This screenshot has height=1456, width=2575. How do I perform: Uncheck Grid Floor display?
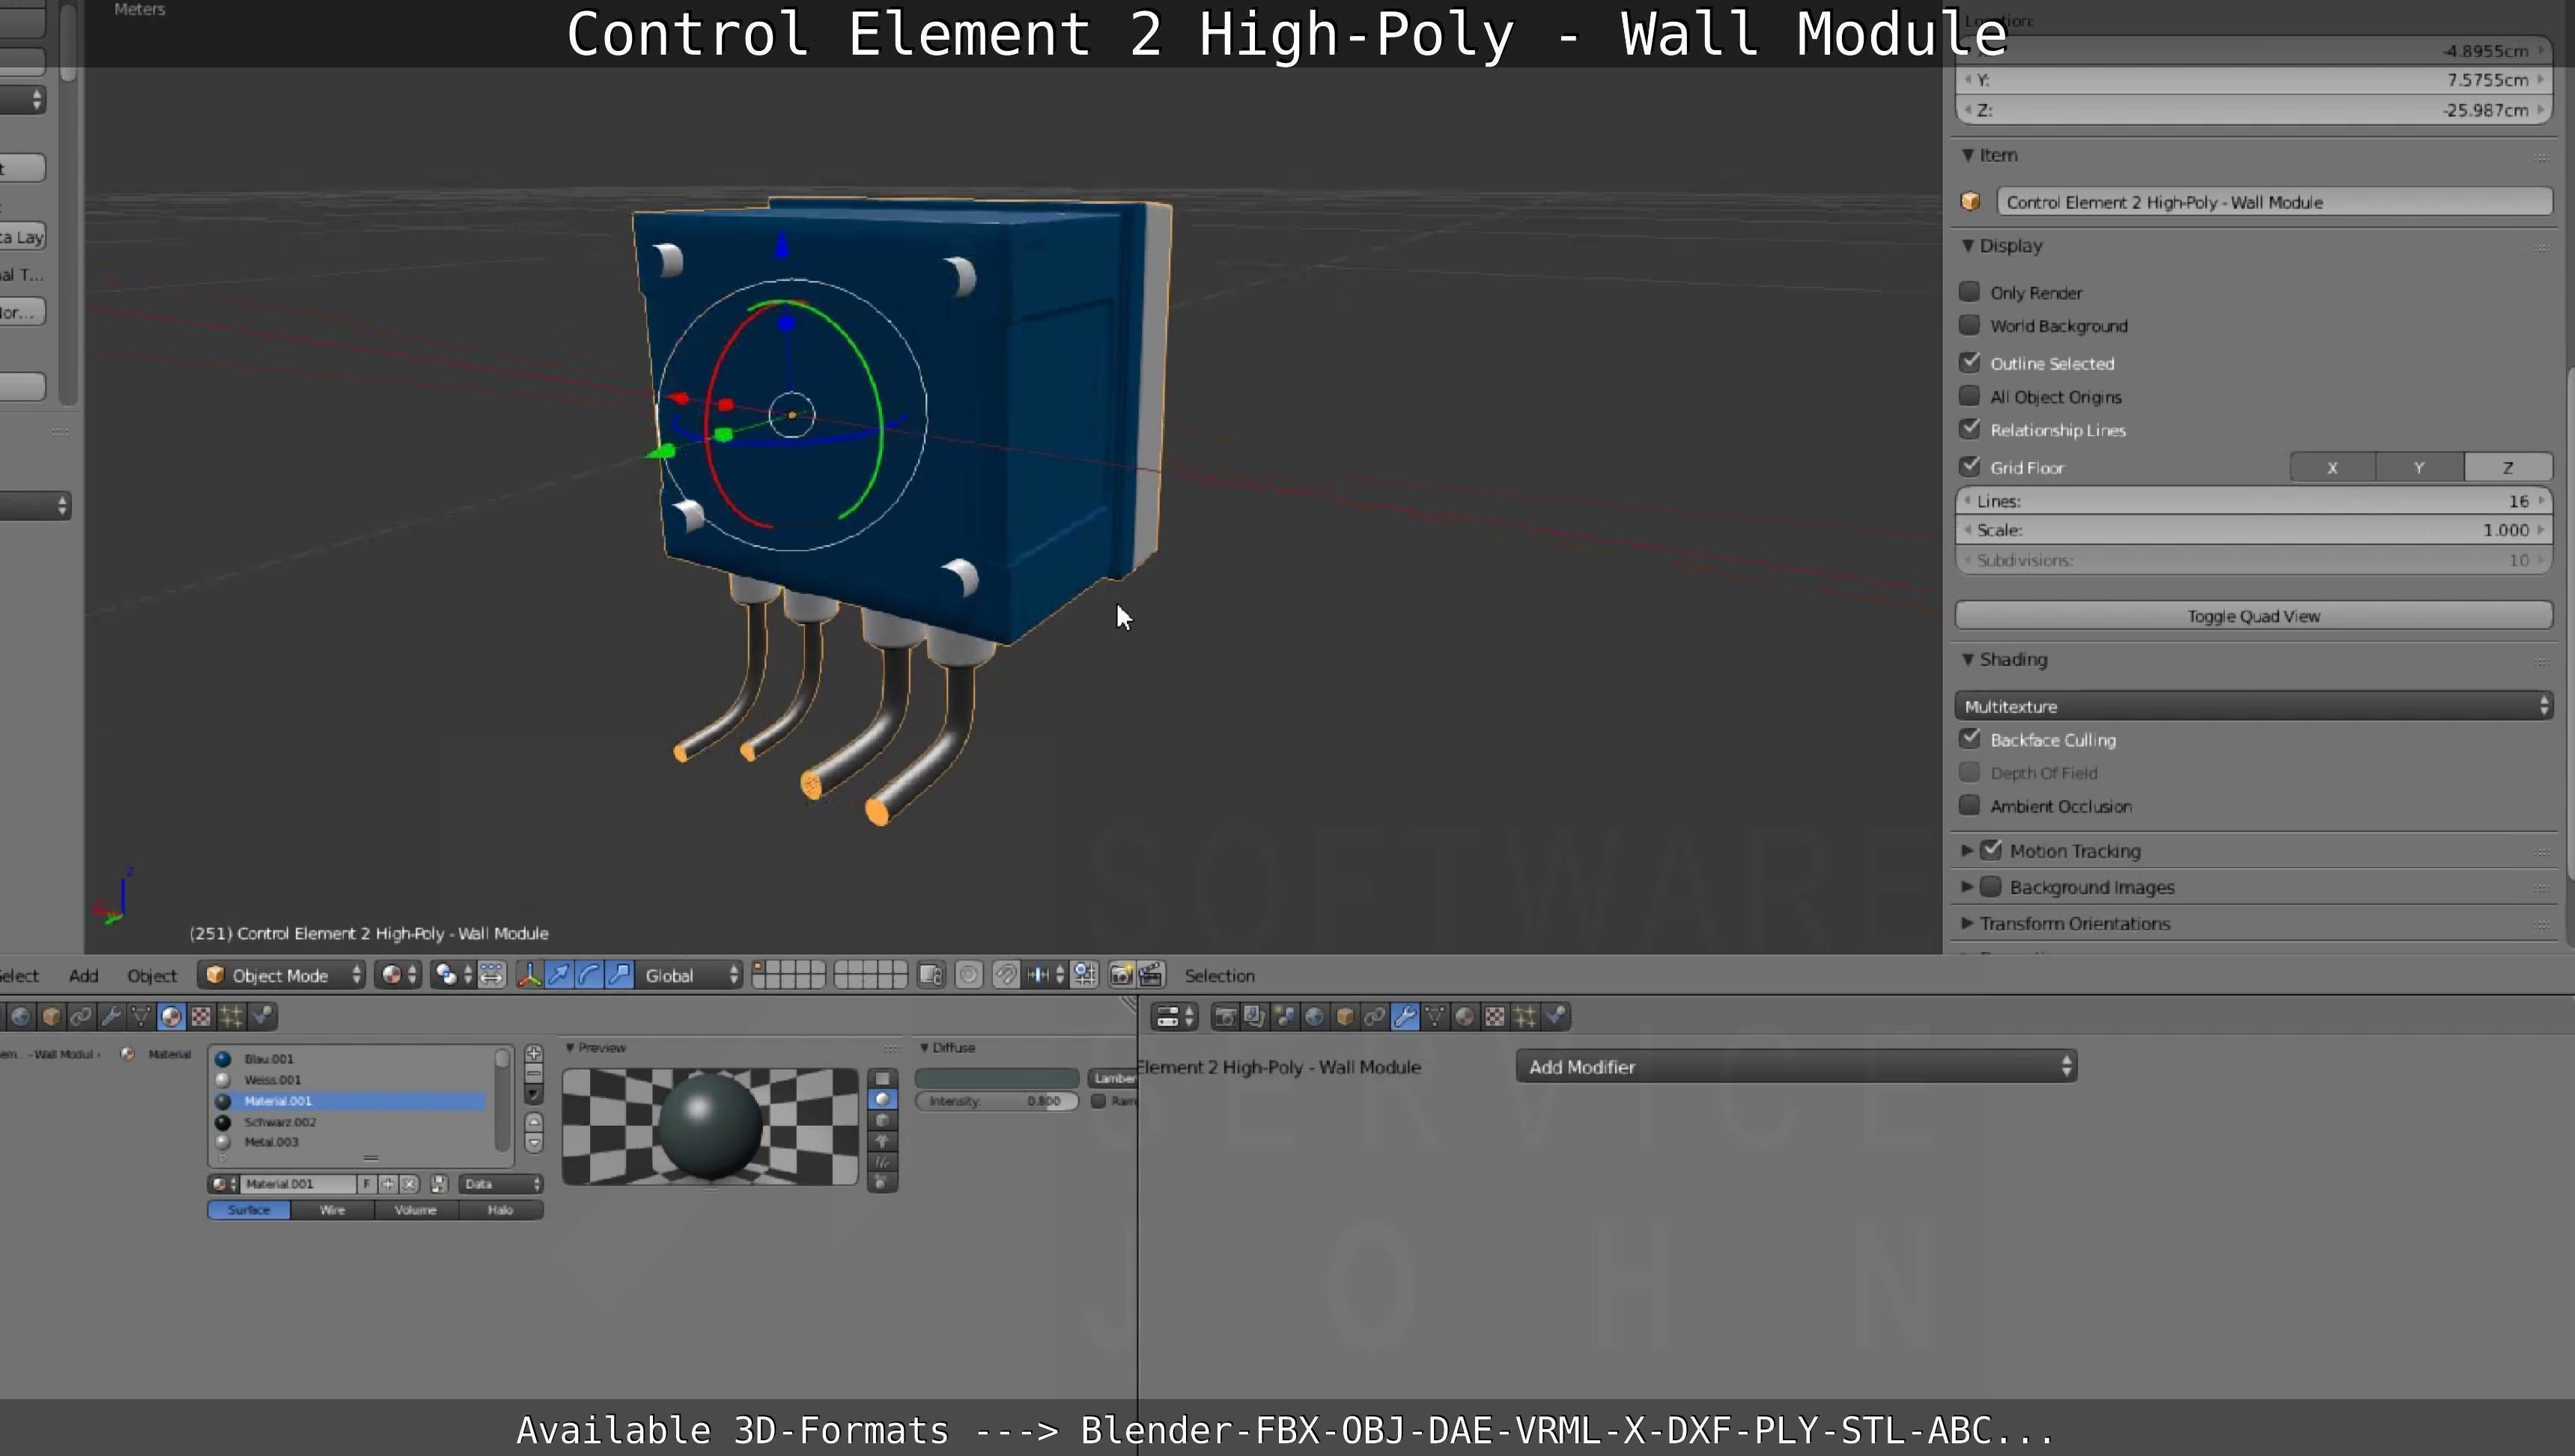pyautogui.click(x=1969, y=466)
